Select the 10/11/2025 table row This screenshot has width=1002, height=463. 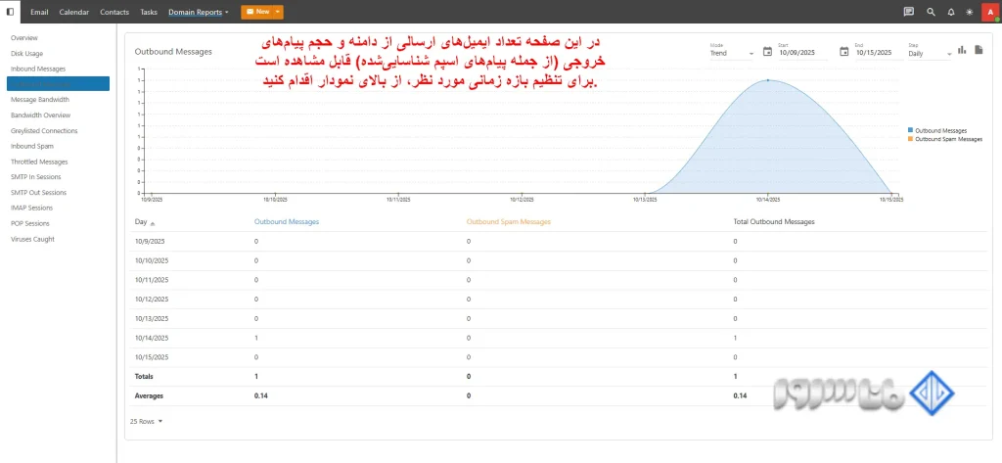(558, 279)
